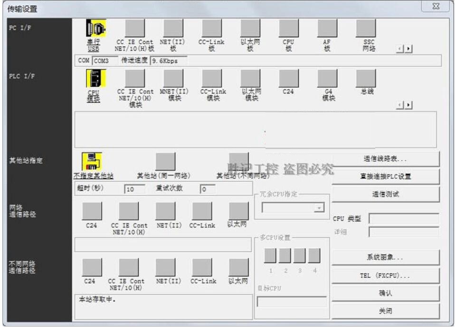Pick 以太网 icon in 不同网络通信路径 row
This screenshot has height=328, width=455.
(239, 267)
